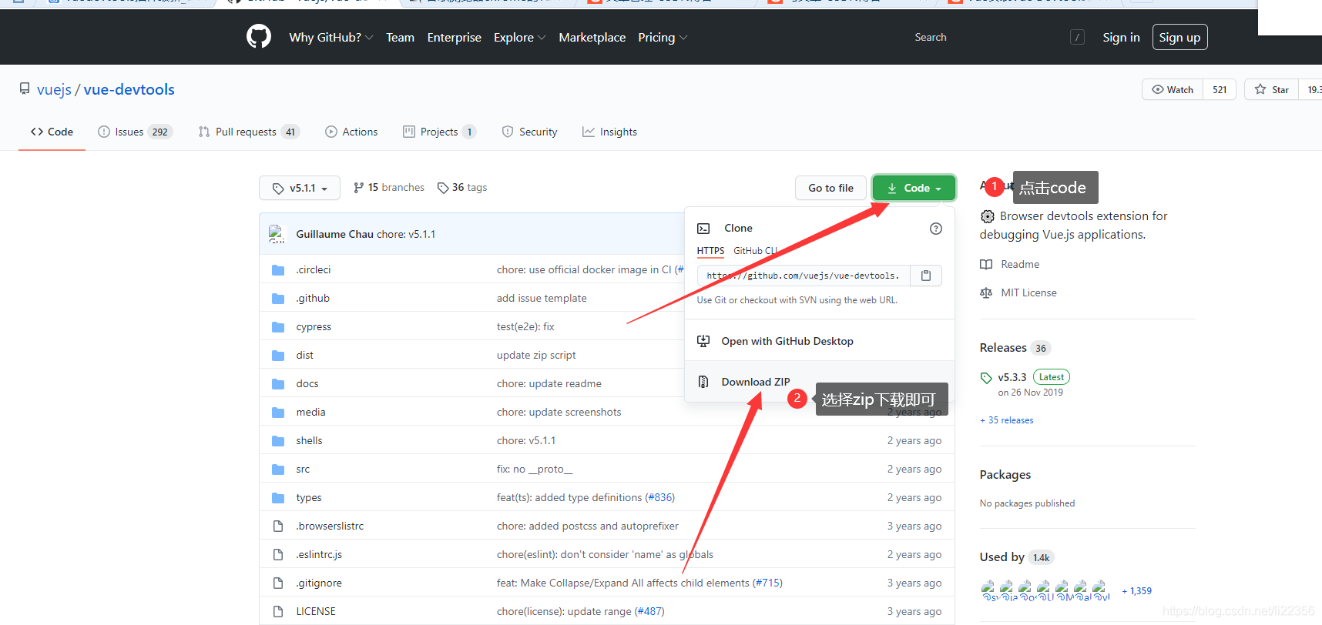
Task: Click the repository book icon beside vuejs
Action: [25, 89]
